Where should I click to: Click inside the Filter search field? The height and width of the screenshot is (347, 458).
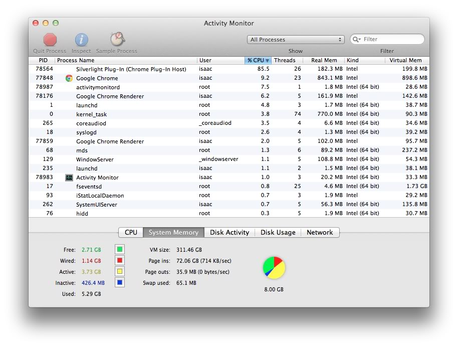387,39
